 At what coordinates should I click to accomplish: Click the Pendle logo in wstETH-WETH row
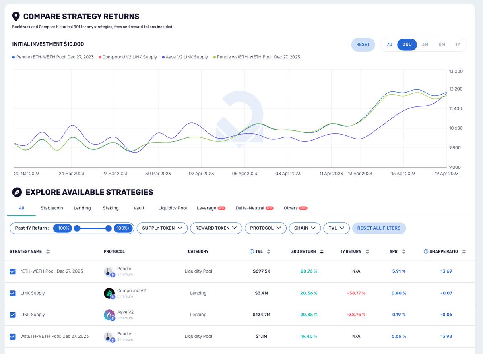point(109,337)
